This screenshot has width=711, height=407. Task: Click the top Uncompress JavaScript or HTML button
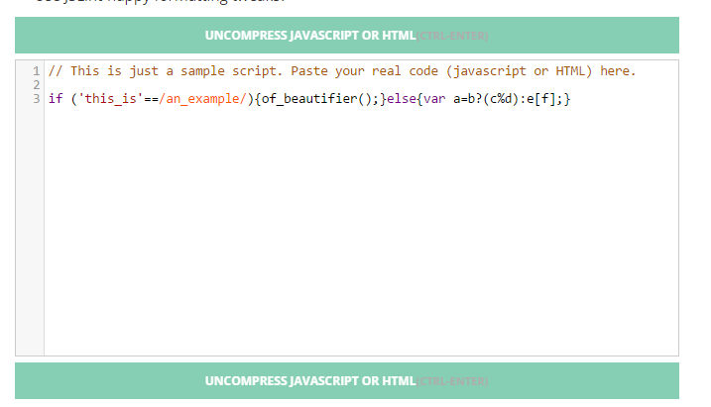[347, 36]
